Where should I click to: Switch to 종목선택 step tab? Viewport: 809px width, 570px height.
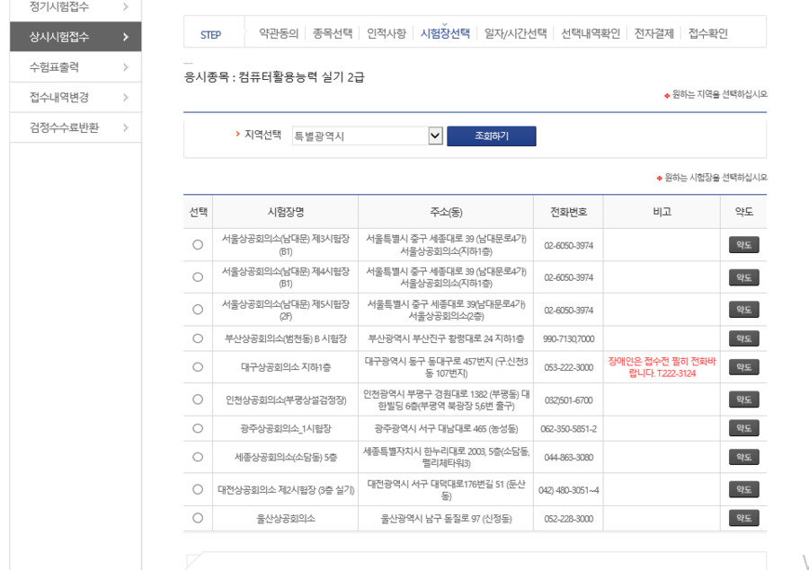pyautogui.click(x=333, y=34)
